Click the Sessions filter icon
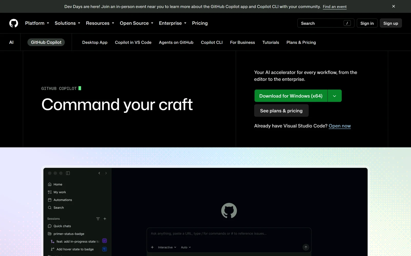The width and height of the screenshot is (411, 256). [98, 219]
